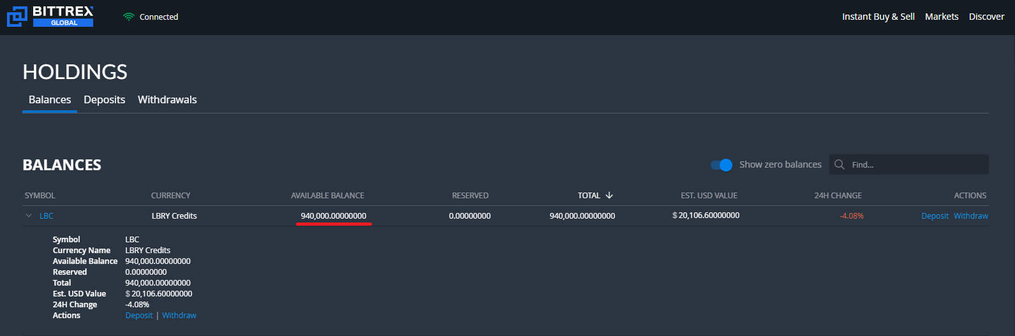Open the Discover menu item

pyautogui.click(x=986, y=17)
